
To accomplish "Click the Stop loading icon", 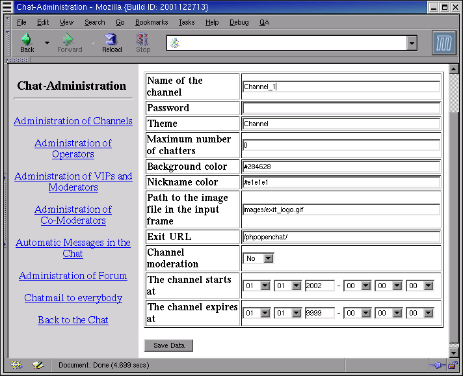I will 143,40.
